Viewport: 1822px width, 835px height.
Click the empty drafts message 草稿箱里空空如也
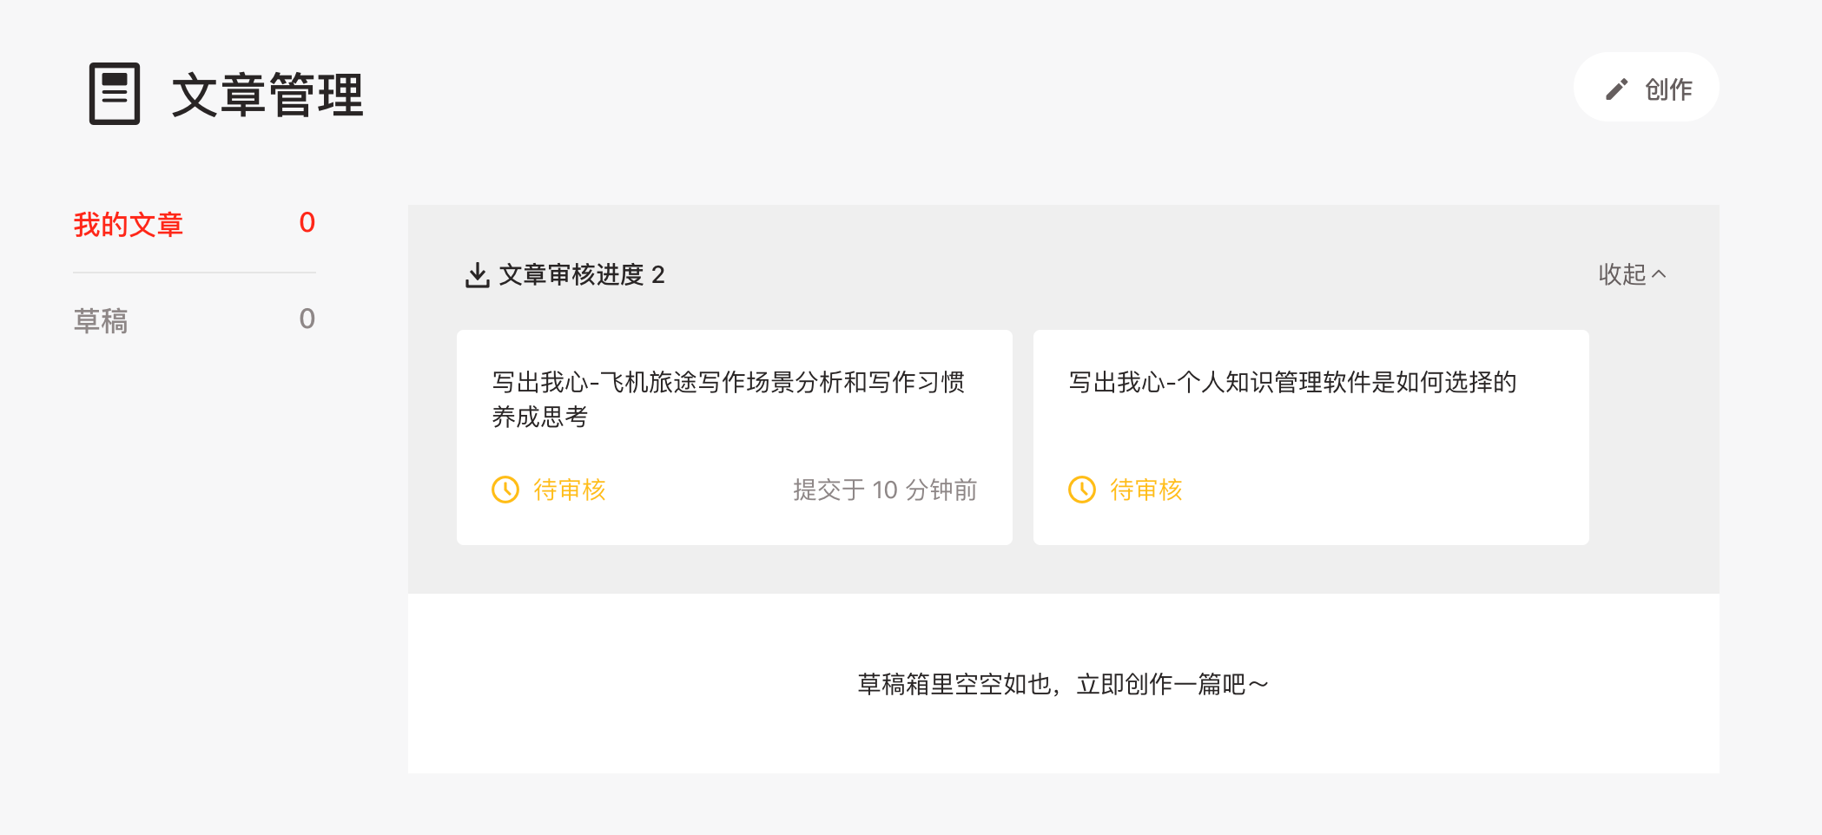1063,684
